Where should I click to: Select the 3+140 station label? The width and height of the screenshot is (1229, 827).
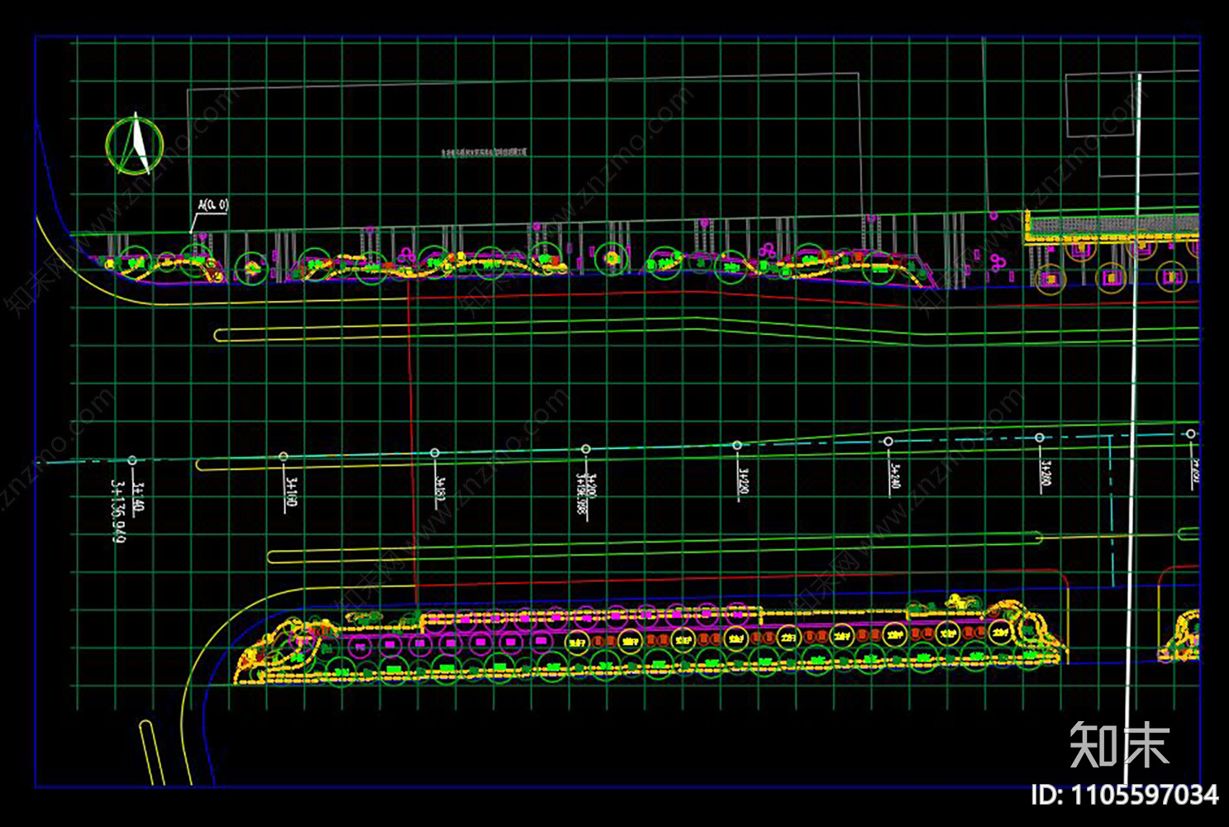(138, 498)
